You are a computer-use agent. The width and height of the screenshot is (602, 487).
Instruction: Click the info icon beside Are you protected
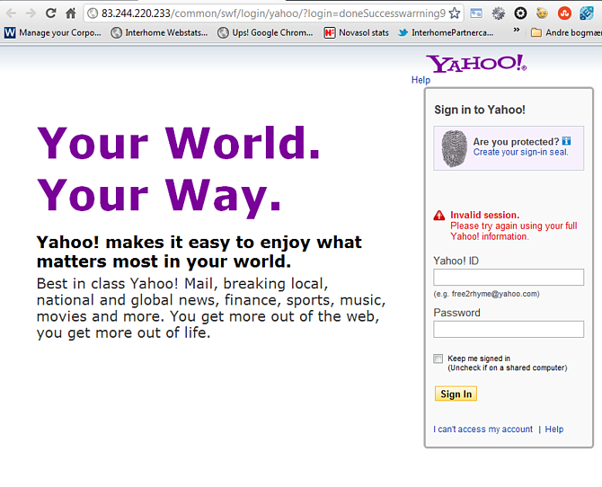[x=566, y=141]
